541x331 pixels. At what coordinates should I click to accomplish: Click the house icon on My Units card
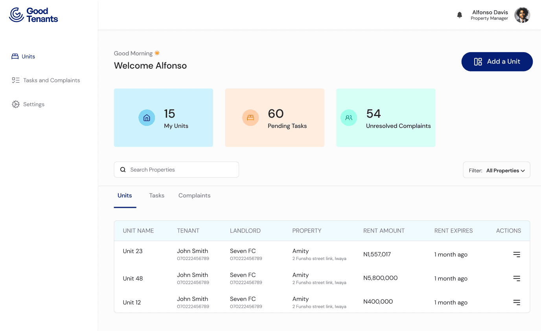[147, 118]
